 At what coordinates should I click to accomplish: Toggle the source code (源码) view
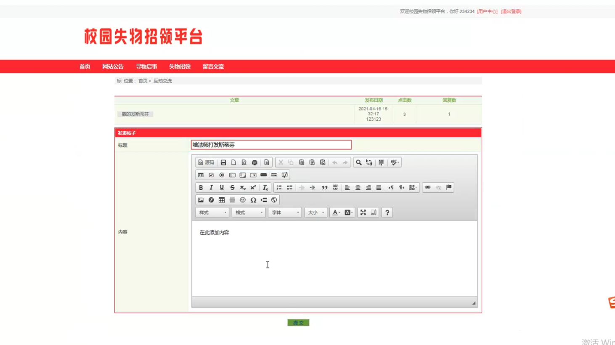(206, 162)
